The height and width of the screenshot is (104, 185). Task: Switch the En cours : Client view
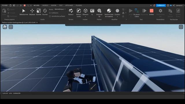coord(137,13)
